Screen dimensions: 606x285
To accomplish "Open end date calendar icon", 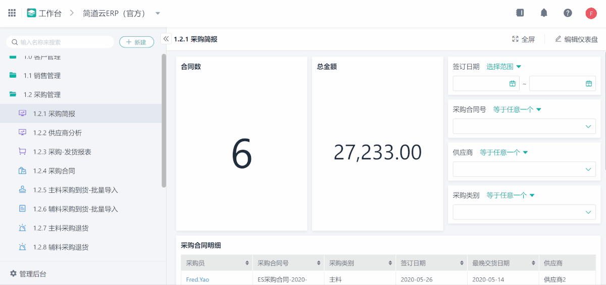I will pos(589,84).
